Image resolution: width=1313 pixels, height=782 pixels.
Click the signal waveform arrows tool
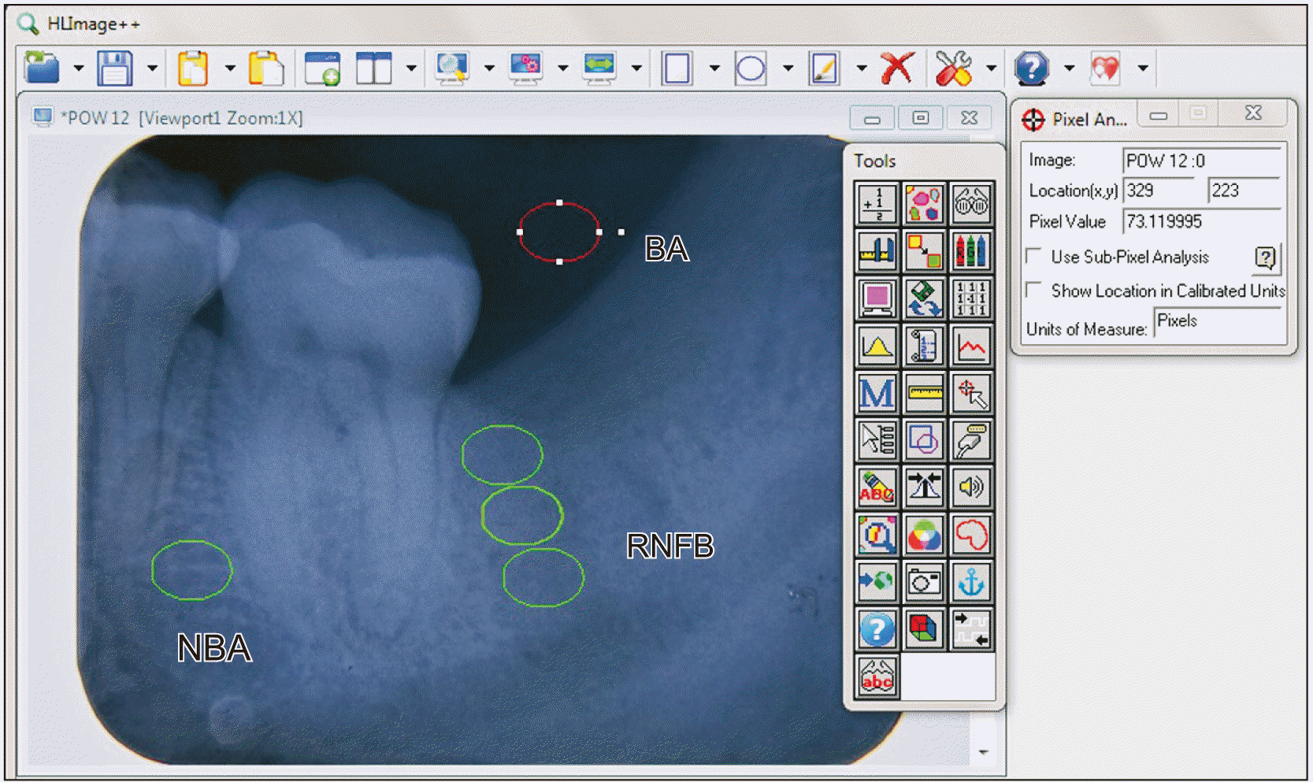coord(971,629)
